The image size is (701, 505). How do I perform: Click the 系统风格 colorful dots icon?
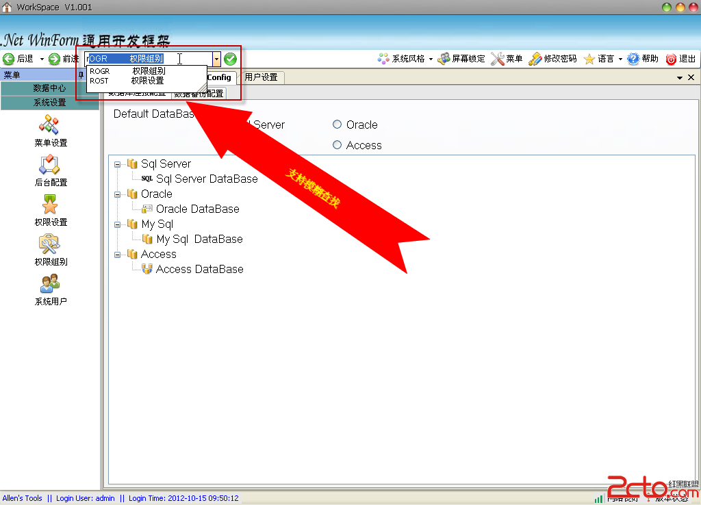click(x=383, y=59)
